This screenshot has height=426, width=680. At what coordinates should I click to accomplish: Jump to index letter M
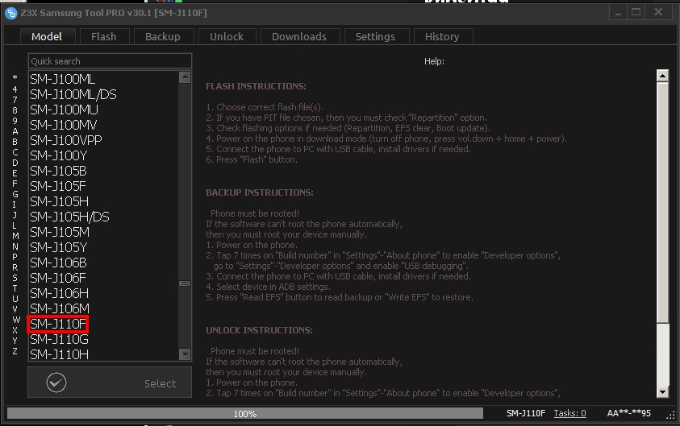15,236
